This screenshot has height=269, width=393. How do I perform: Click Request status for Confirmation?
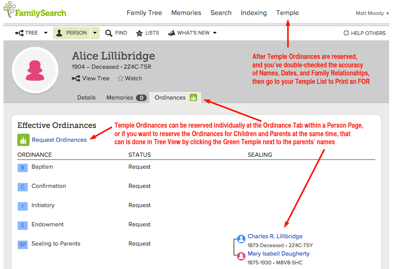[139, 186]
